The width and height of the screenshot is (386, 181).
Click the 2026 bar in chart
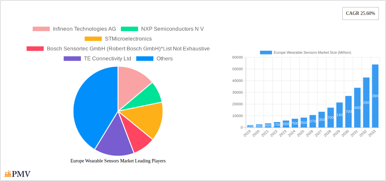313,121
